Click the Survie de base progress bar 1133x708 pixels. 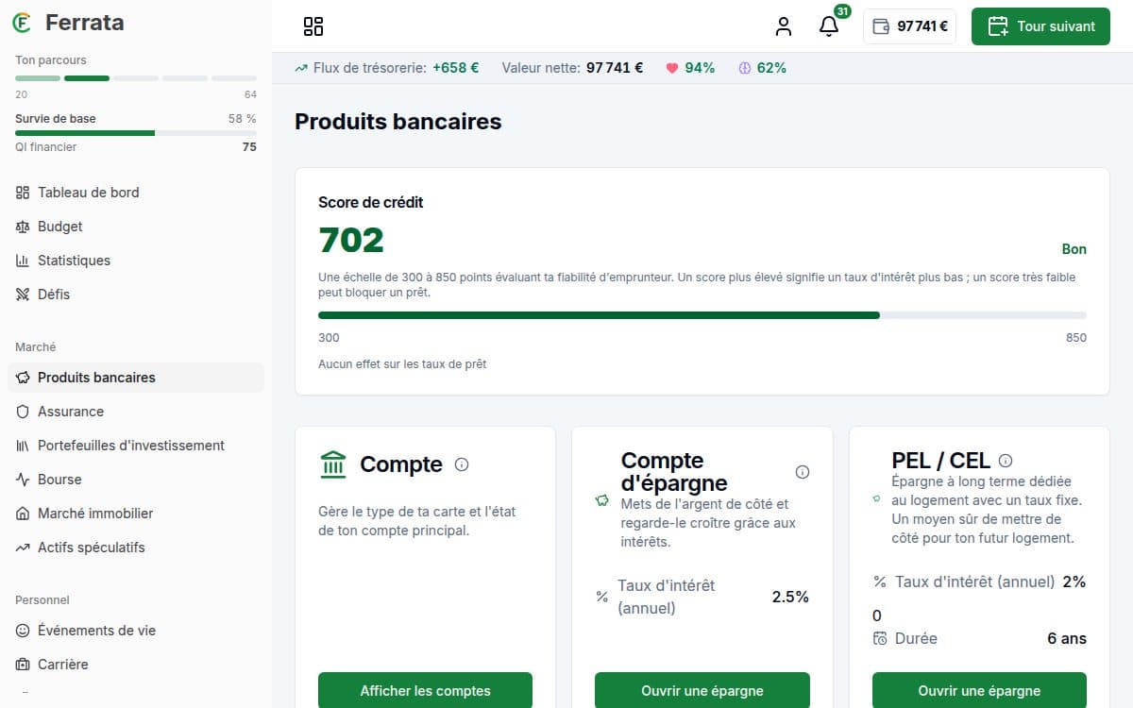pos(136,133)
